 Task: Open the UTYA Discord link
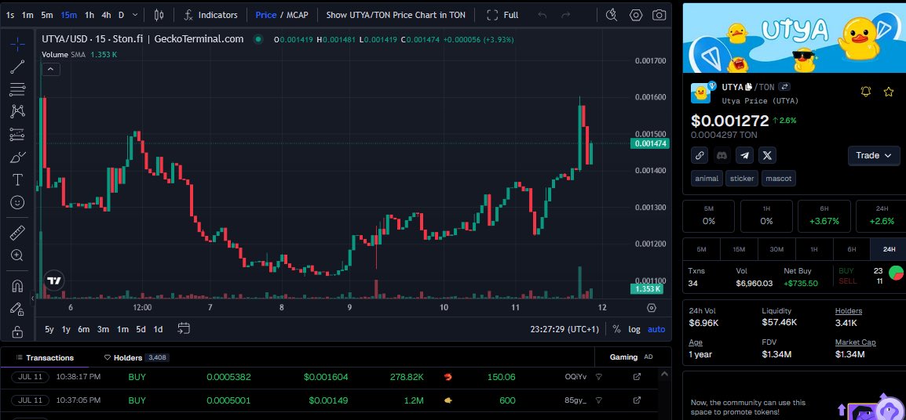tap(722, 155)
